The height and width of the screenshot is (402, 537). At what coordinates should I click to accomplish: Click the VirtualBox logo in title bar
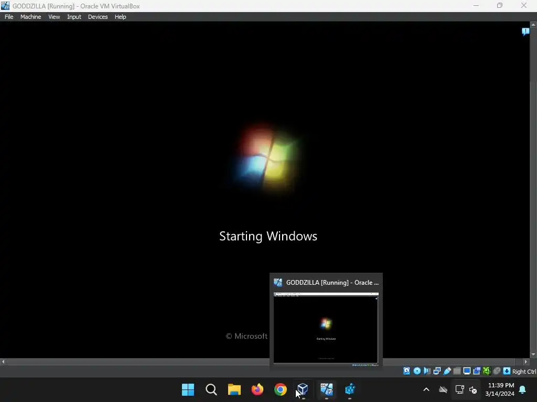[5, 6]
